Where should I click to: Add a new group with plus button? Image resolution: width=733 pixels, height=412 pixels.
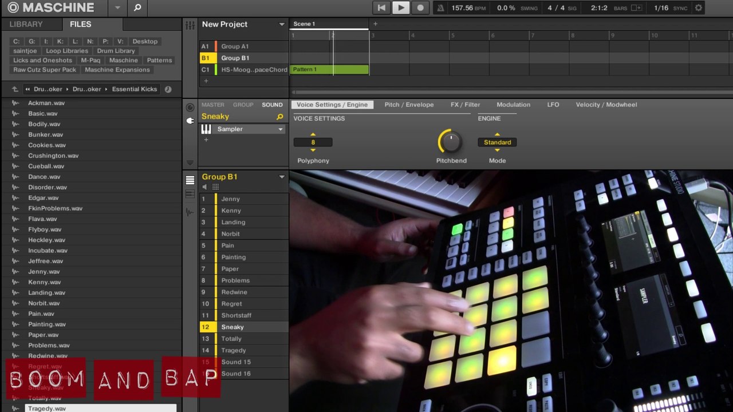pos(206,81)
